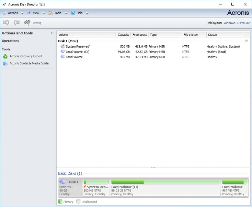Select the 'System Reserved' volume row
The height and width of the screenshot is (207, 252).
point(153,46)
